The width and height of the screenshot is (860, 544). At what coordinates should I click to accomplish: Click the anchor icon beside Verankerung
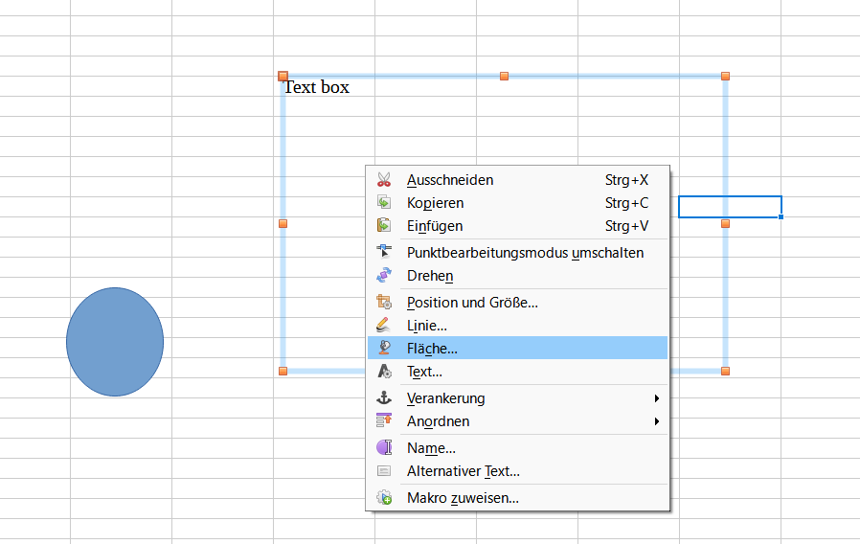coord(384,397)
